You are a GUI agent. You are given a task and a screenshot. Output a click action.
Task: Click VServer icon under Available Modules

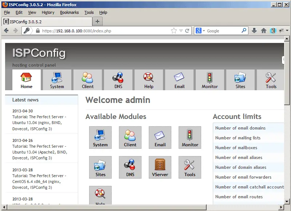[160, 167]
